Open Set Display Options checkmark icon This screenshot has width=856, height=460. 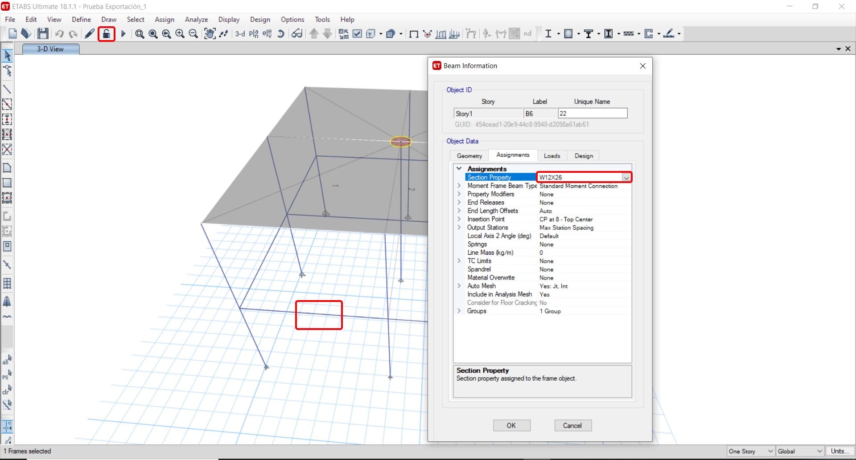pyautogui.click(x=357, y=34)
